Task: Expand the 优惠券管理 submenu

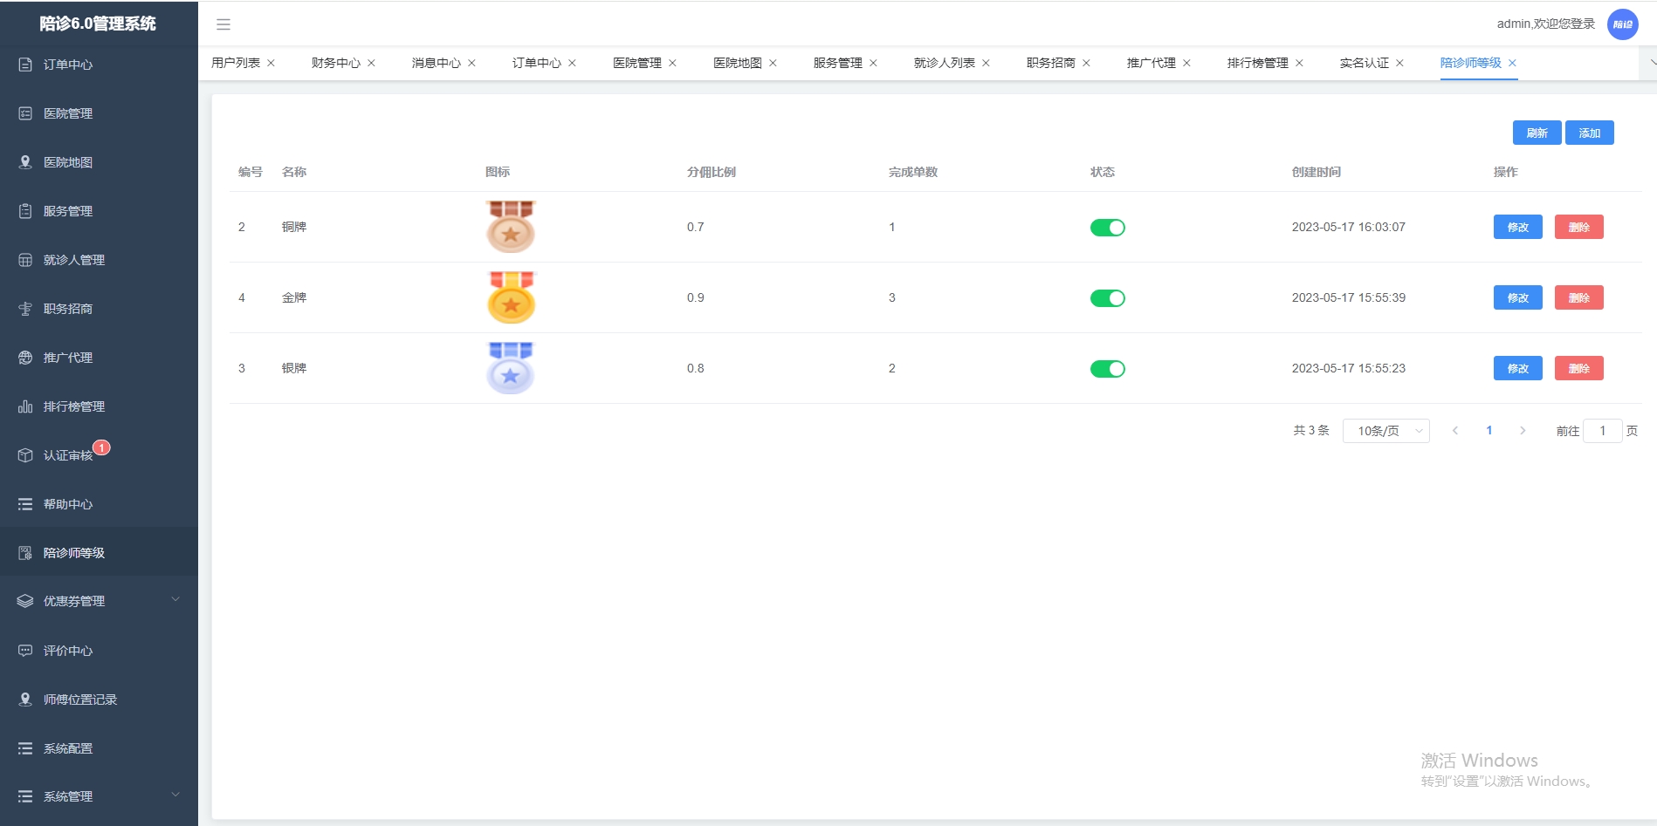Action: click(99, 601)
